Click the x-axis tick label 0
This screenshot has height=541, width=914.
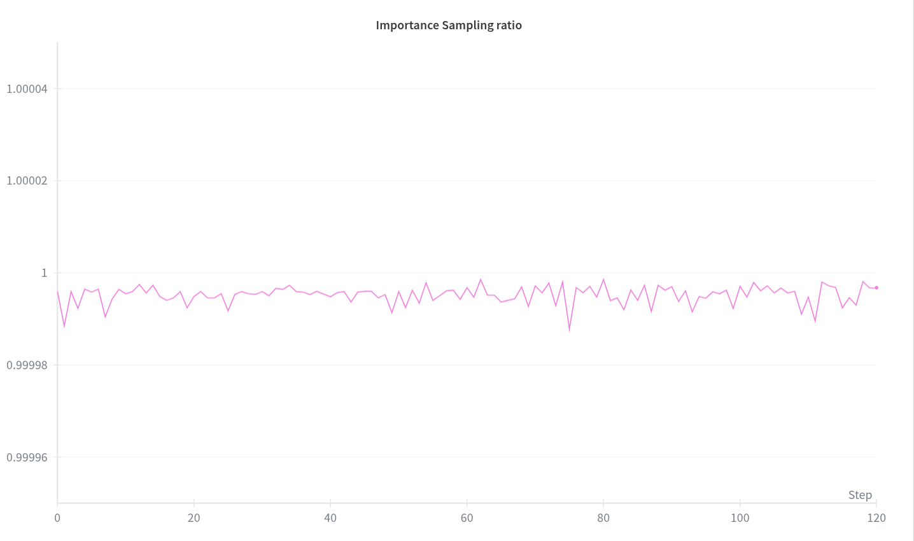tap(57, 518)
